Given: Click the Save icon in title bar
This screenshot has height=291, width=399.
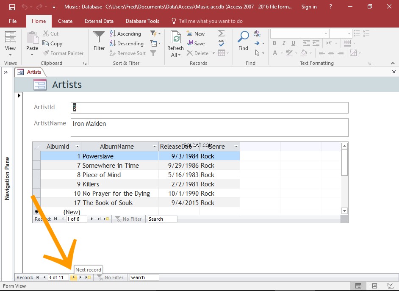Looking at the screenshot, I should coord(12,7).
